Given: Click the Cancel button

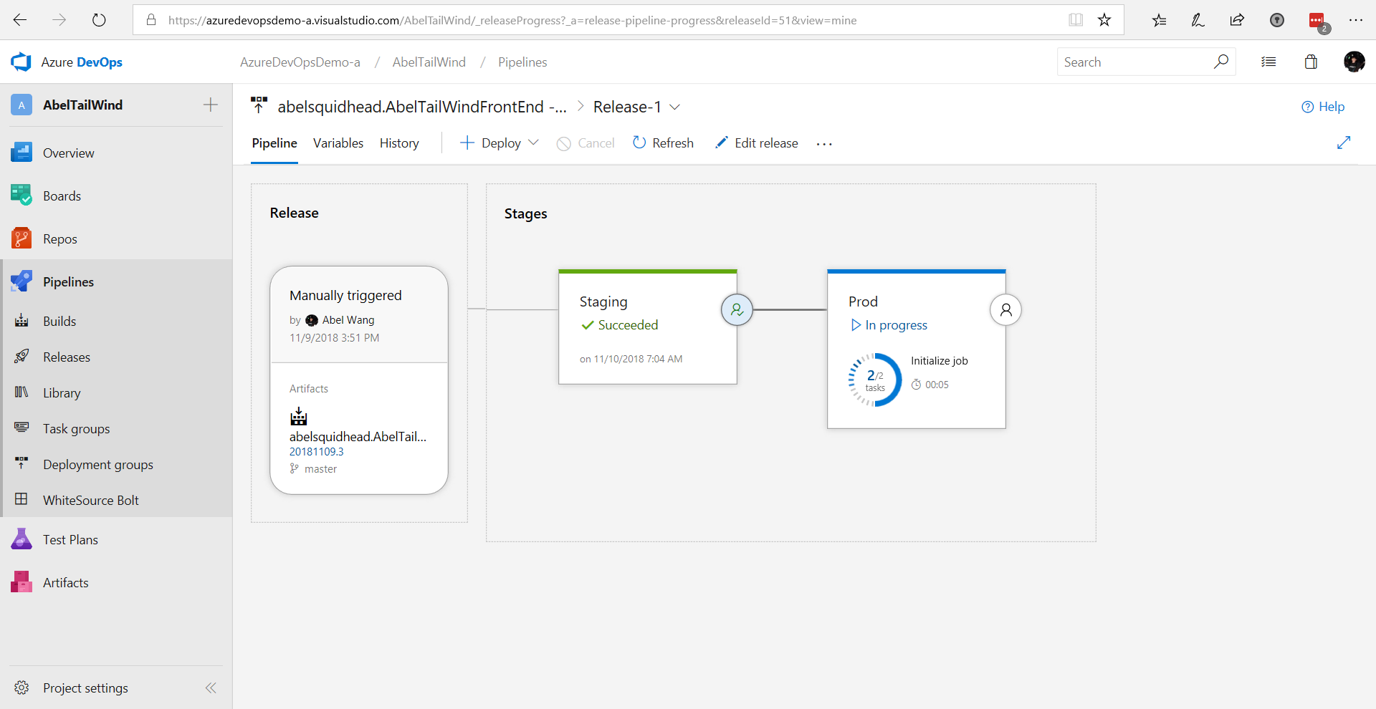Looking at the screenshot, I should point(586,143).
